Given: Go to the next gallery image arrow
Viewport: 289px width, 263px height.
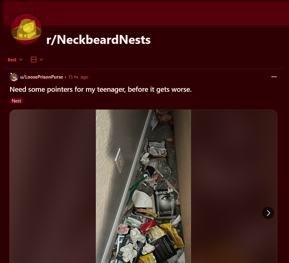Looking at the screenshot, I should point(268,213).
